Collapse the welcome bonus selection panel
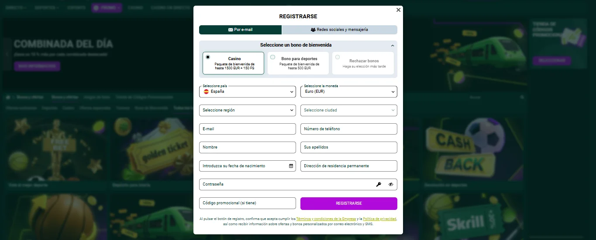The height and width of the screenshot is (240, 596). (393, 45)
